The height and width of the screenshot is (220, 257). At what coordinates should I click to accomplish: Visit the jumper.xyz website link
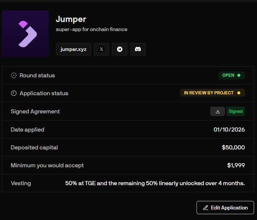pos(73,49)
